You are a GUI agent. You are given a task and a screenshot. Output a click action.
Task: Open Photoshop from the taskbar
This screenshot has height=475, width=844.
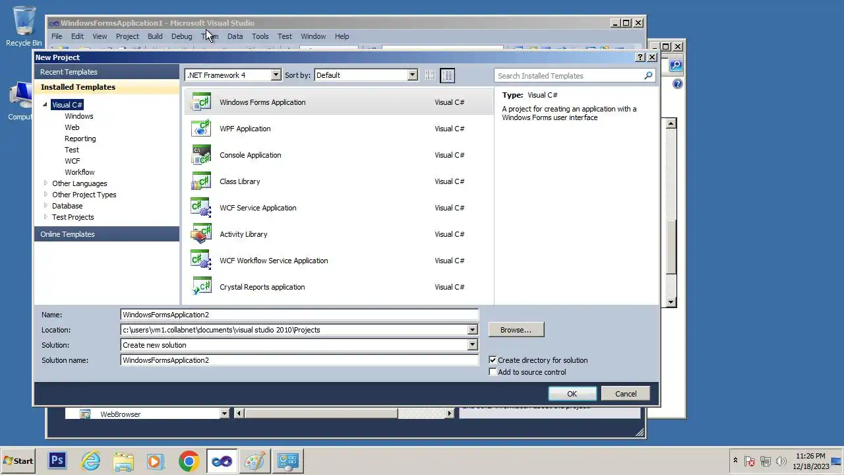(x=57, y=461)
